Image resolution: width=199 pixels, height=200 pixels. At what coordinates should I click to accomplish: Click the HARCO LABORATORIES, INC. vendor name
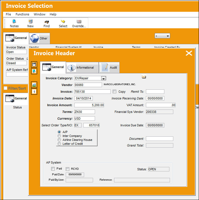(120, 84)
